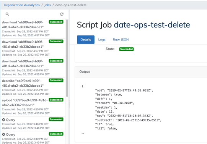Screen dimensions: 207x144
Task: Click the crosshair icon of the 3:46 PM Query
Action: pos(3,120)
